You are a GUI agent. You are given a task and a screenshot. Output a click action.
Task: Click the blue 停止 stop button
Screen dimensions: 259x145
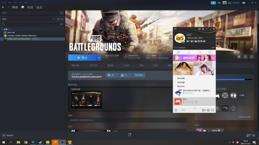(83, 58)
